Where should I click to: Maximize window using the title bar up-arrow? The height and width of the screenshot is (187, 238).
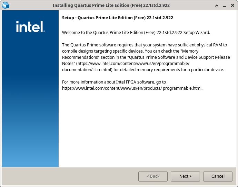[217, 5]
